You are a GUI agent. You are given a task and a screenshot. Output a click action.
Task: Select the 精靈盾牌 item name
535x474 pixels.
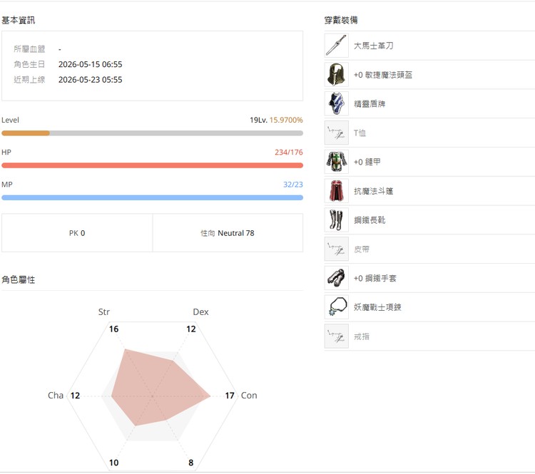pyautogui.click(x=370, y=103)
